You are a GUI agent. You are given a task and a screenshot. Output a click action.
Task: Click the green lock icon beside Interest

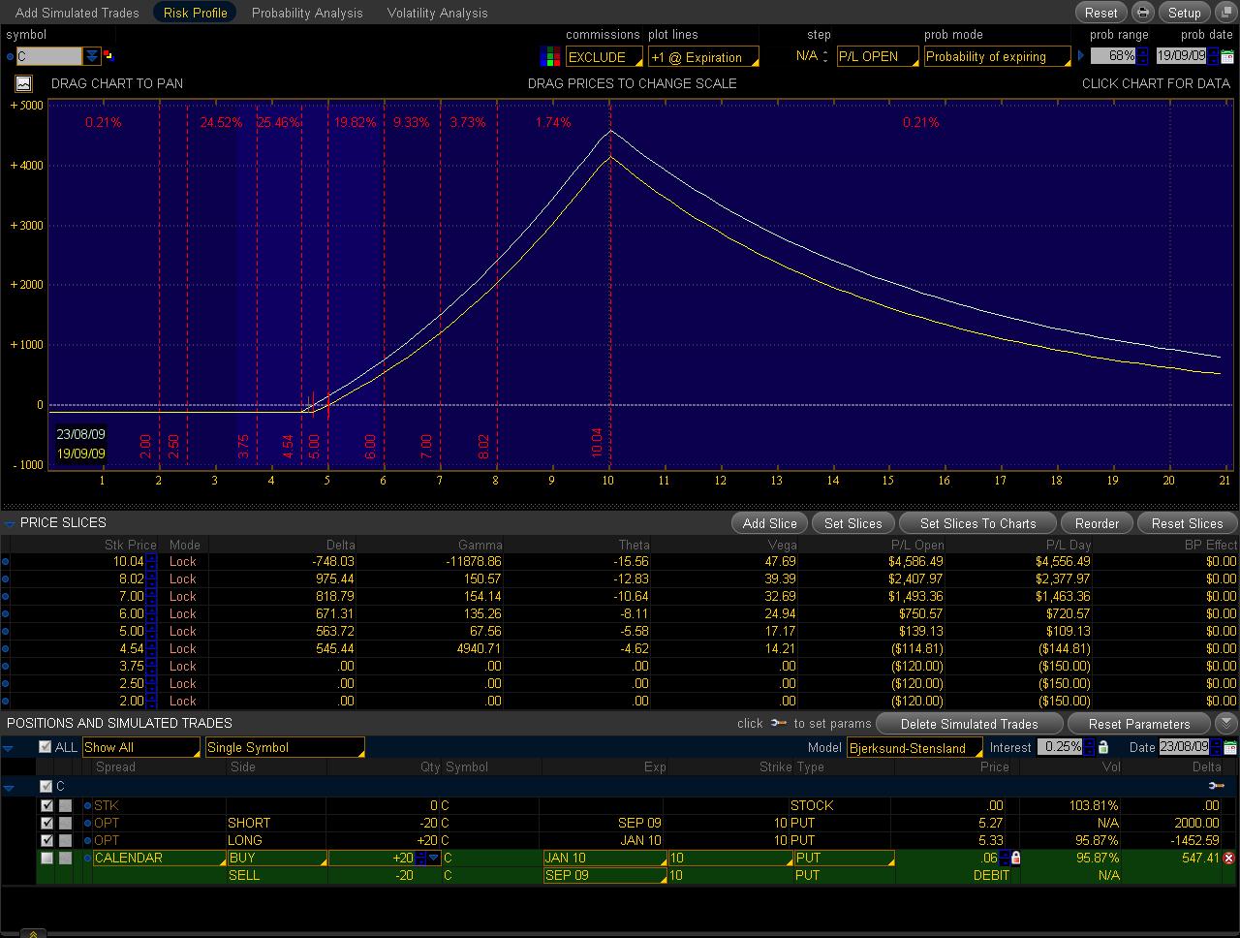[x=1102, y=747]
